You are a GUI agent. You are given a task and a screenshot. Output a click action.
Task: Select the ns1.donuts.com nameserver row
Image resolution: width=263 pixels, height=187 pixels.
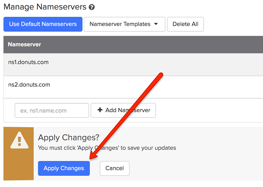click(28, 62)
